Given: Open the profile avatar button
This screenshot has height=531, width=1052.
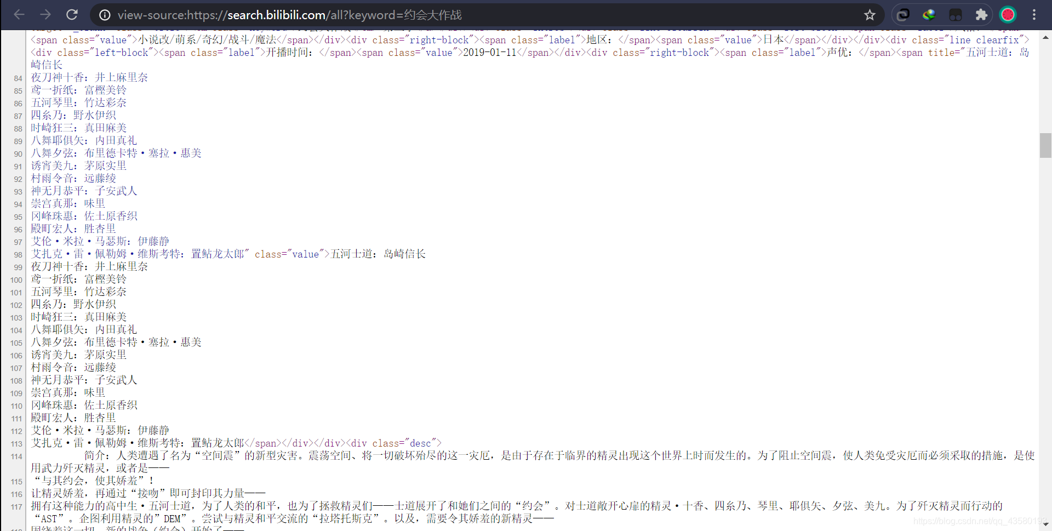Looking at the screenshot, I should pyautogui.click(x=1008, y=15).
